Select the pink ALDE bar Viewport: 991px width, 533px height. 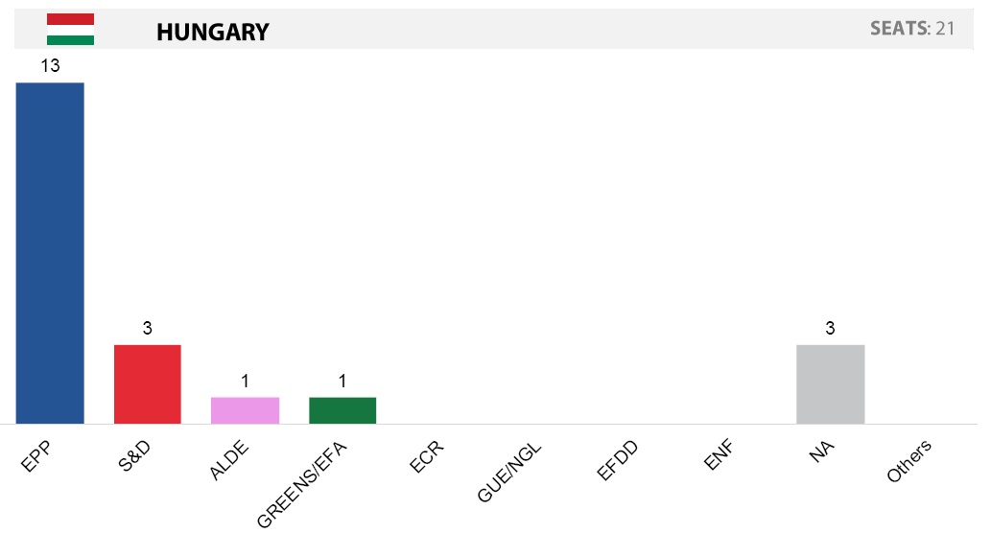click(246, 410)
